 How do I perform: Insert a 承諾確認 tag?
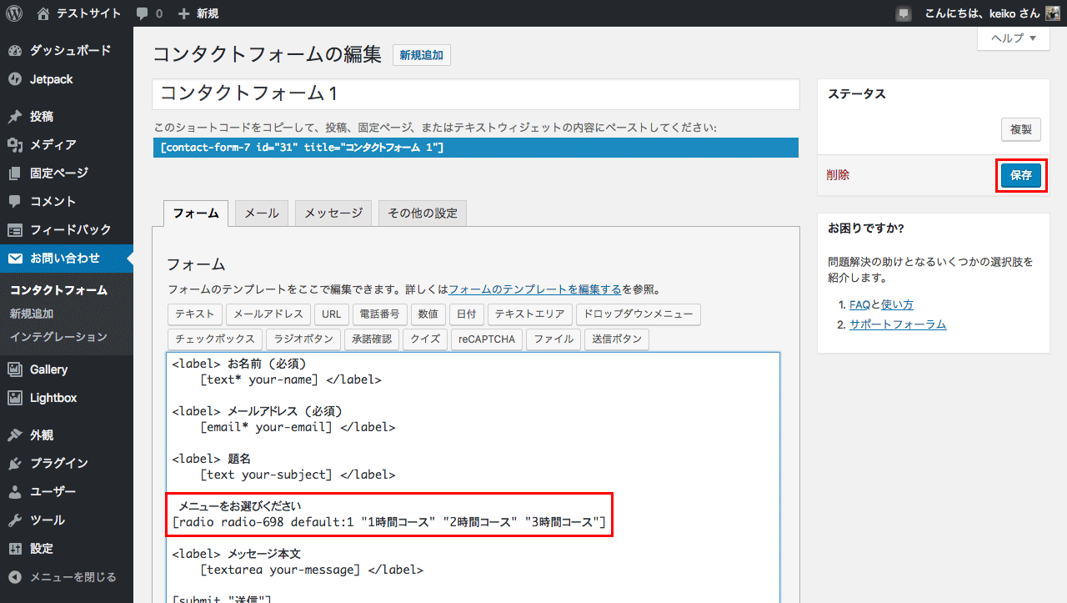[372, 339]
